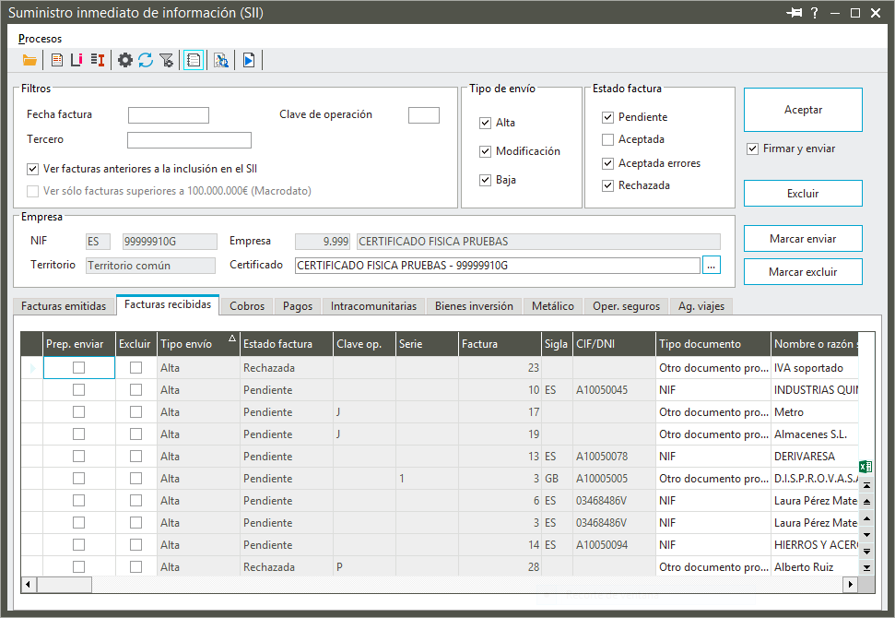Enable the Aceptada invoice status checkbox
This screenshot has width=895, height=618.
click(607, 140)
